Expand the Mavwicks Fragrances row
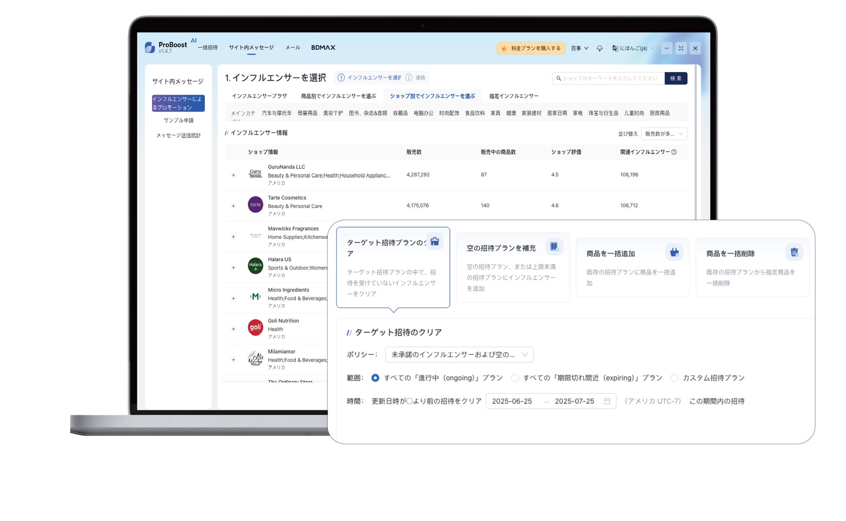The width and height of the screenshot is (846, 521). pyautogui.click(x=233, y=237)
